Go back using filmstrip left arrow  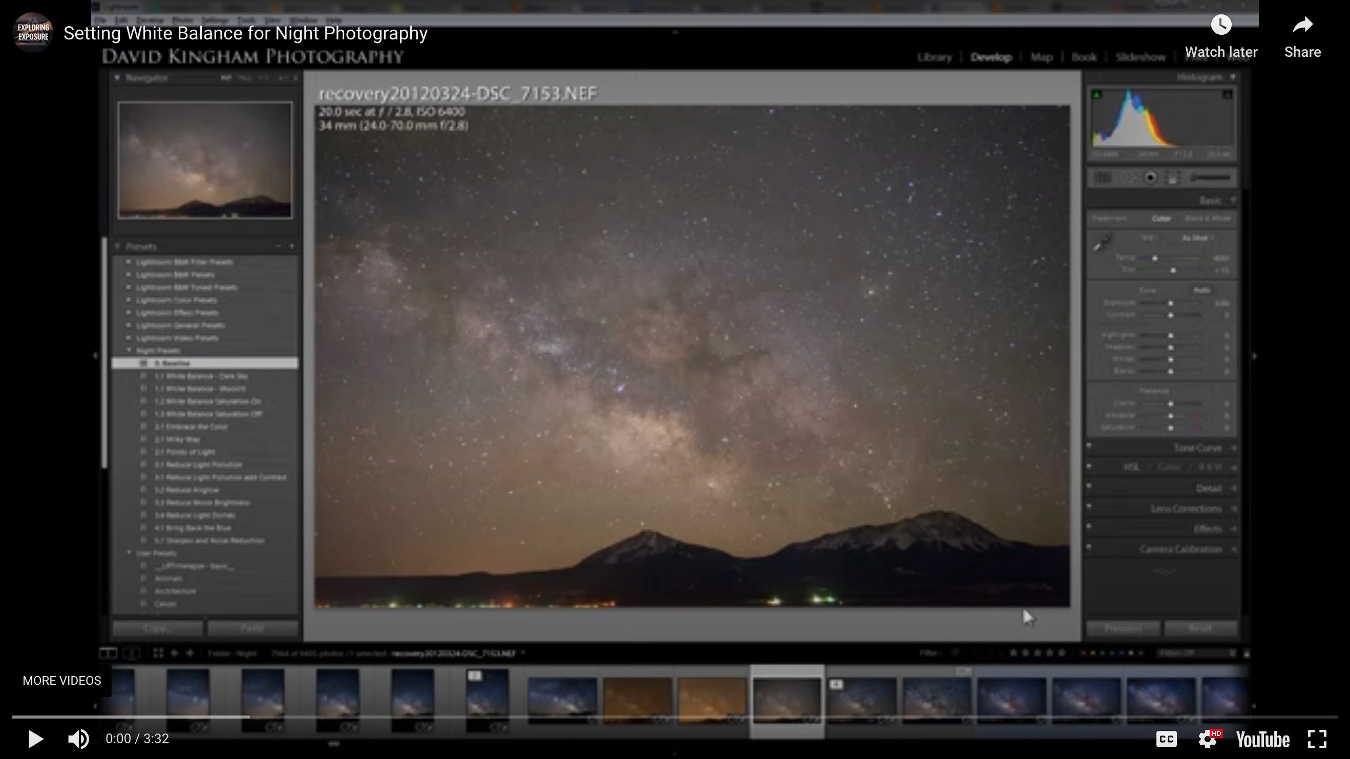tap(175, 653)
